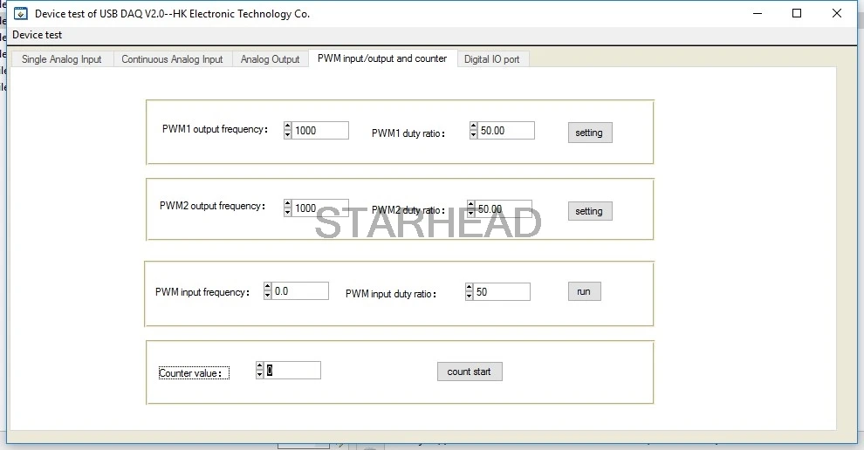The width and height of the screenshot is (864, 450).
Task: Decrement Counter value with down arrow
Action: pos(259,374)
